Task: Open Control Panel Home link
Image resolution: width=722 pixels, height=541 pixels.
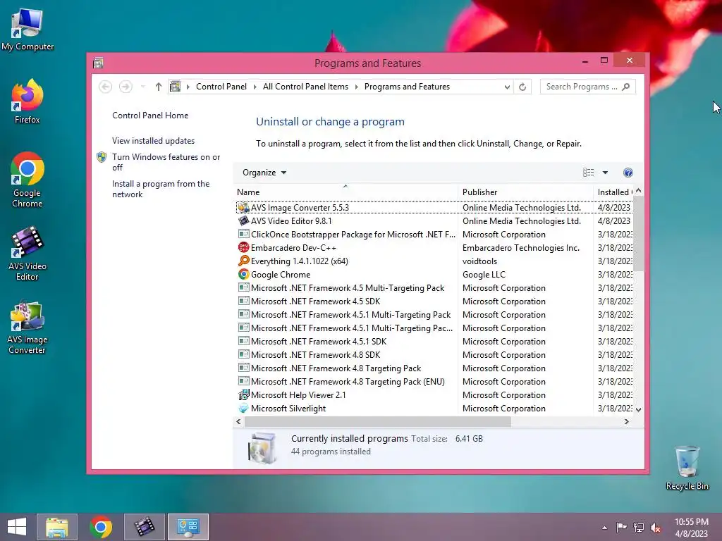Action: click(x=150, y=116)
